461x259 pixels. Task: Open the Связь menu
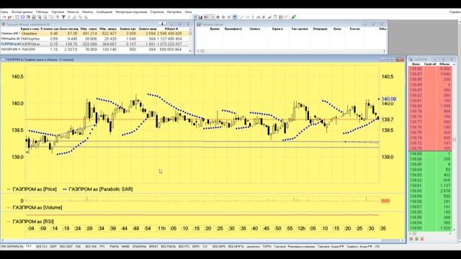tap(4, 12)
